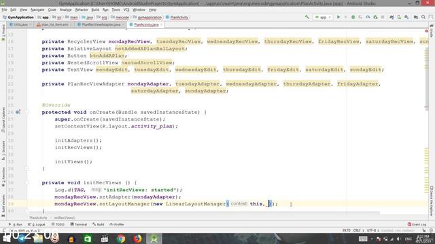Toggle the Structure tool window on left sidebar
The height and width of the screenshot is (244, 435).
coord(3,150)
